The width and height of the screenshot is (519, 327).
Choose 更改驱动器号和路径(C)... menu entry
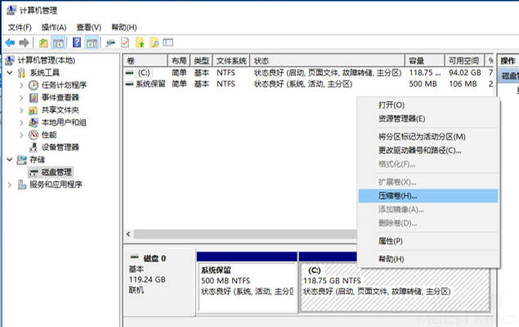tap(428, 151)
